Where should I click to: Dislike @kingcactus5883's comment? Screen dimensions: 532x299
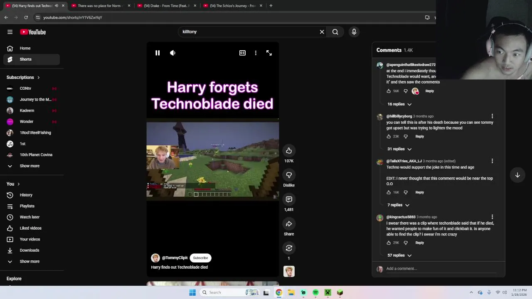tap(406, 243)
